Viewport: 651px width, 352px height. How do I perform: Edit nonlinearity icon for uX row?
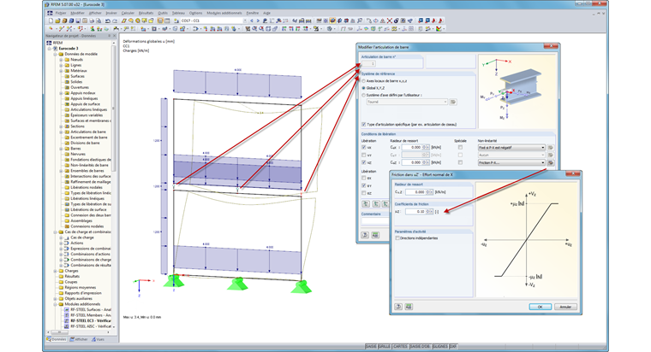pos(551,148)
